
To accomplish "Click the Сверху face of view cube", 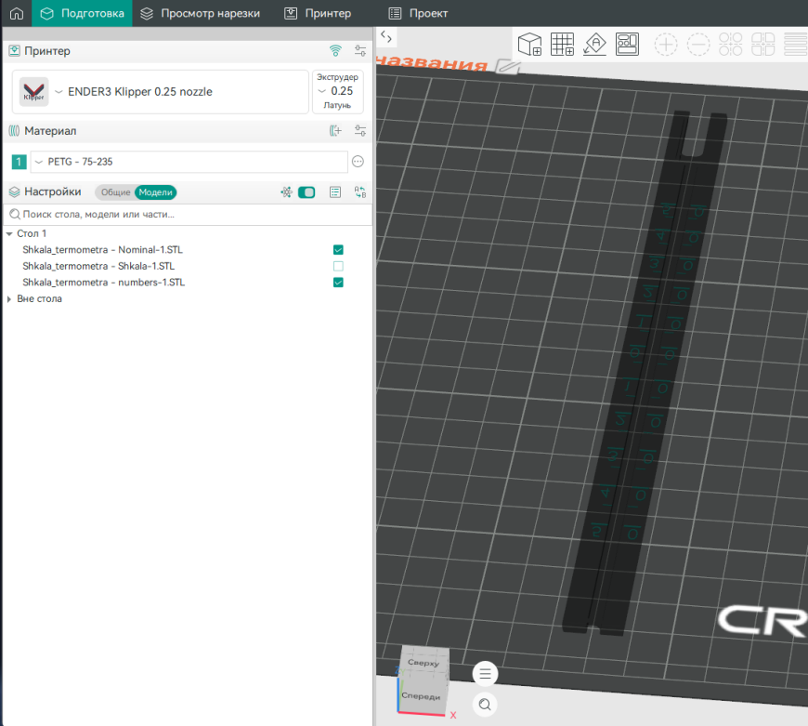I will [x=424, y=663].
